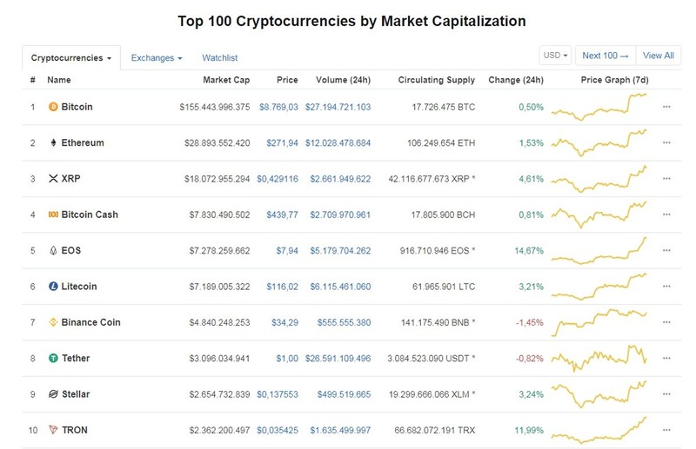Viewport: 696px width, 449px height.
Task: Click the XRP logo icon
Action: coord(53,179)
